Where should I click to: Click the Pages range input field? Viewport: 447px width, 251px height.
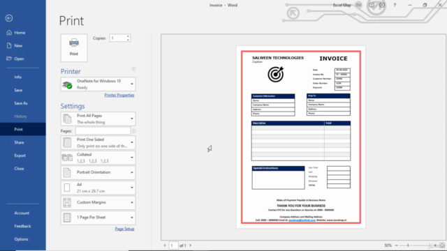pos(103,131)
